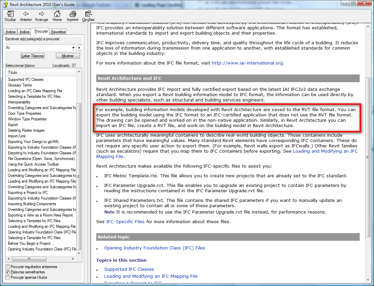Click topic list horizontal scroll left arrow
Image resolution: width=374 pixels, height=286 pixels.
pyautogui.click(x=9, y=259)
